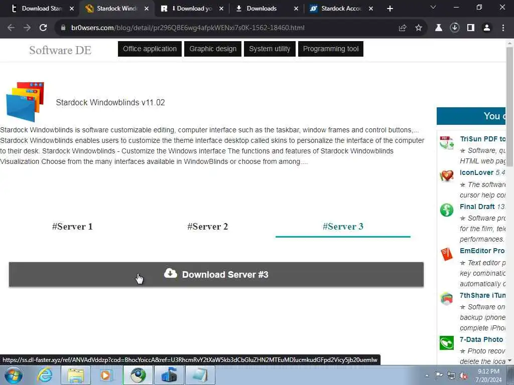Click the TriSun PDF sidebar icon

point(446,143)
